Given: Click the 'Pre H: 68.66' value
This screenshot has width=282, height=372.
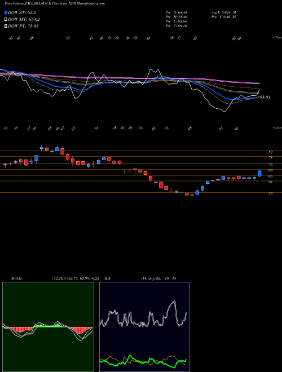Looking at the screenshot, I should click(177, 17).
